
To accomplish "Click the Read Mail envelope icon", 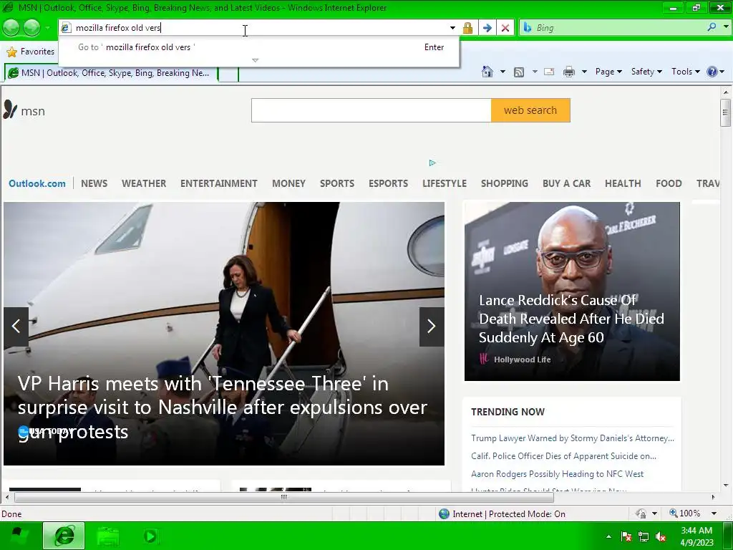I will pyautogui.click(x=549, y=72).
